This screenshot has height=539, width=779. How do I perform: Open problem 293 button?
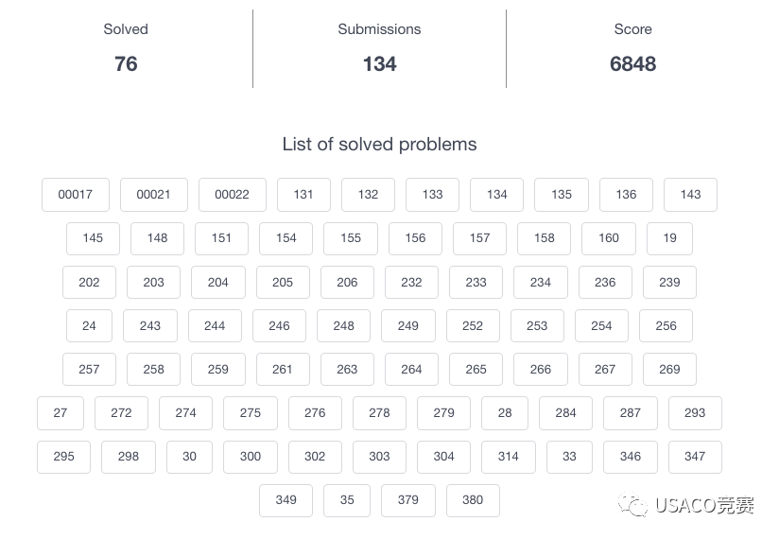click(x=695, y=413)
